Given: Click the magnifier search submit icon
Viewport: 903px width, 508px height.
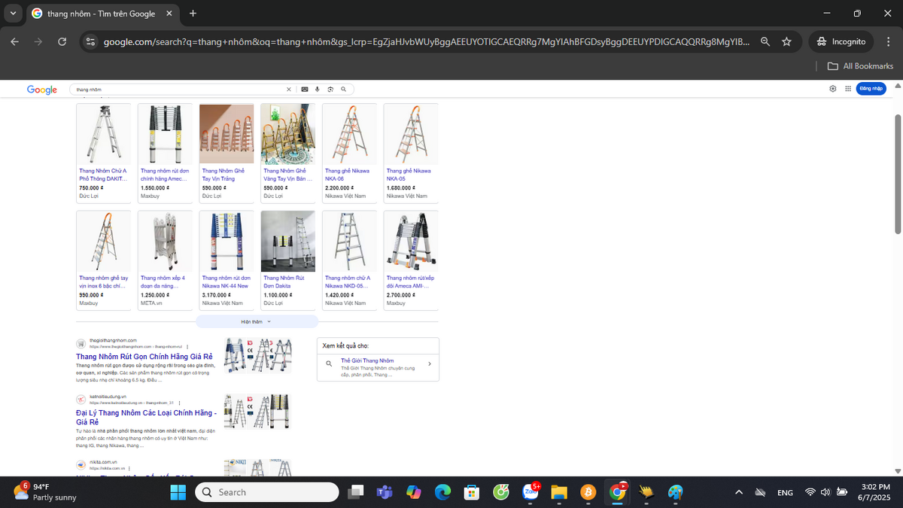Looking at the screenshot, I should [x=344, y=89].
